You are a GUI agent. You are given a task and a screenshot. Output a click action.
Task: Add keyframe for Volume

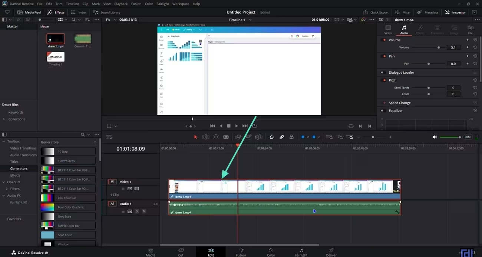[467, 47]
